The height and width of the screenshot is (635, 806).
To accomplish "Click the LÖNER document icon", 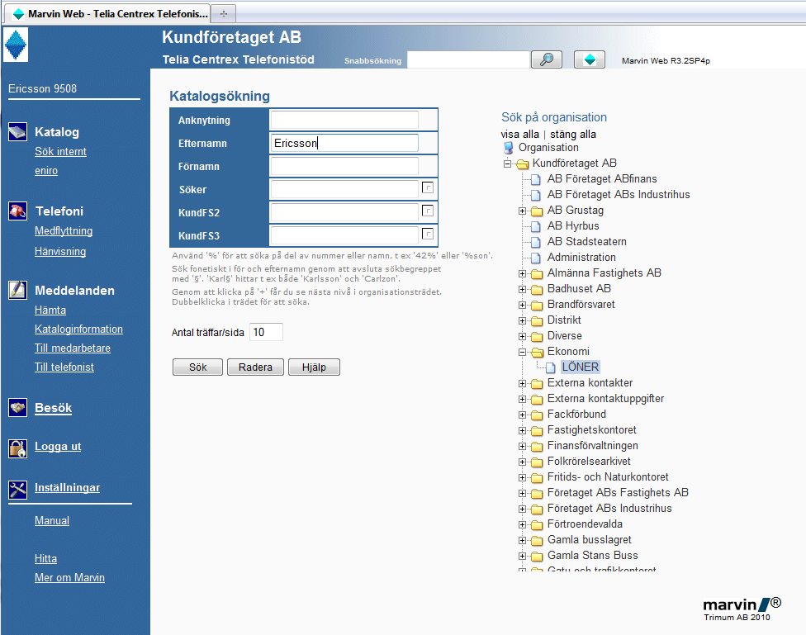I will tap(551, 367).
